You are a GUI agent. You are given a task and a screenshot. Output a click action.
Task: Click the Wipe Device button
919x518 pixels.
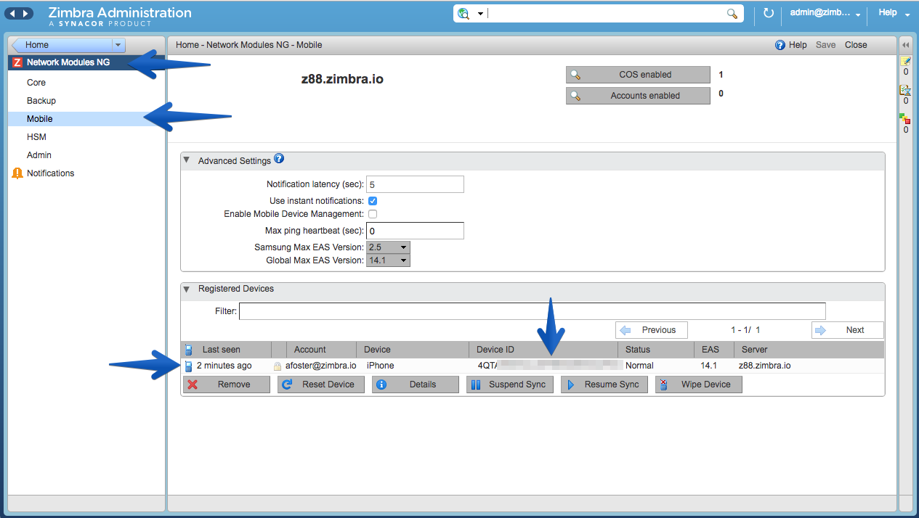(699, 385)
